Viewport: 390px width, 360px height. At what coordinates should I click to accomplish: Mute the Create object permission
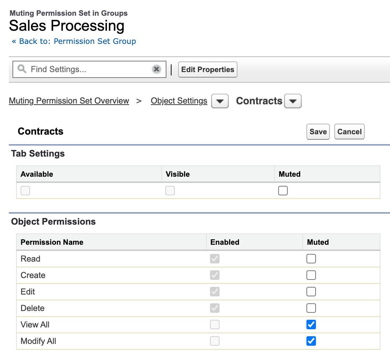point(310,275)
